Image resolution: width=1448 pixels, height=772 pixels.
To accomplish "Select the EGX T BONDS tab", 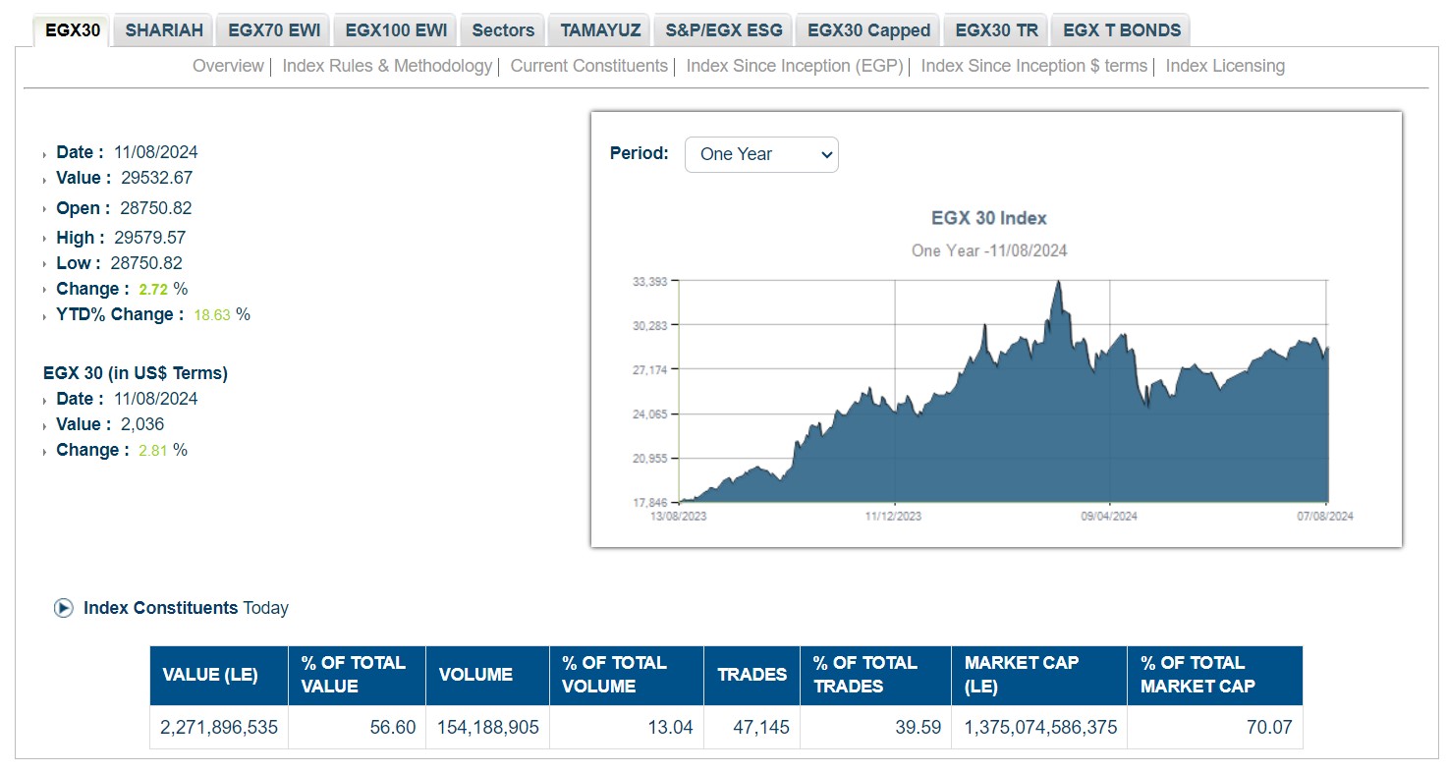I will point(1122,30).
